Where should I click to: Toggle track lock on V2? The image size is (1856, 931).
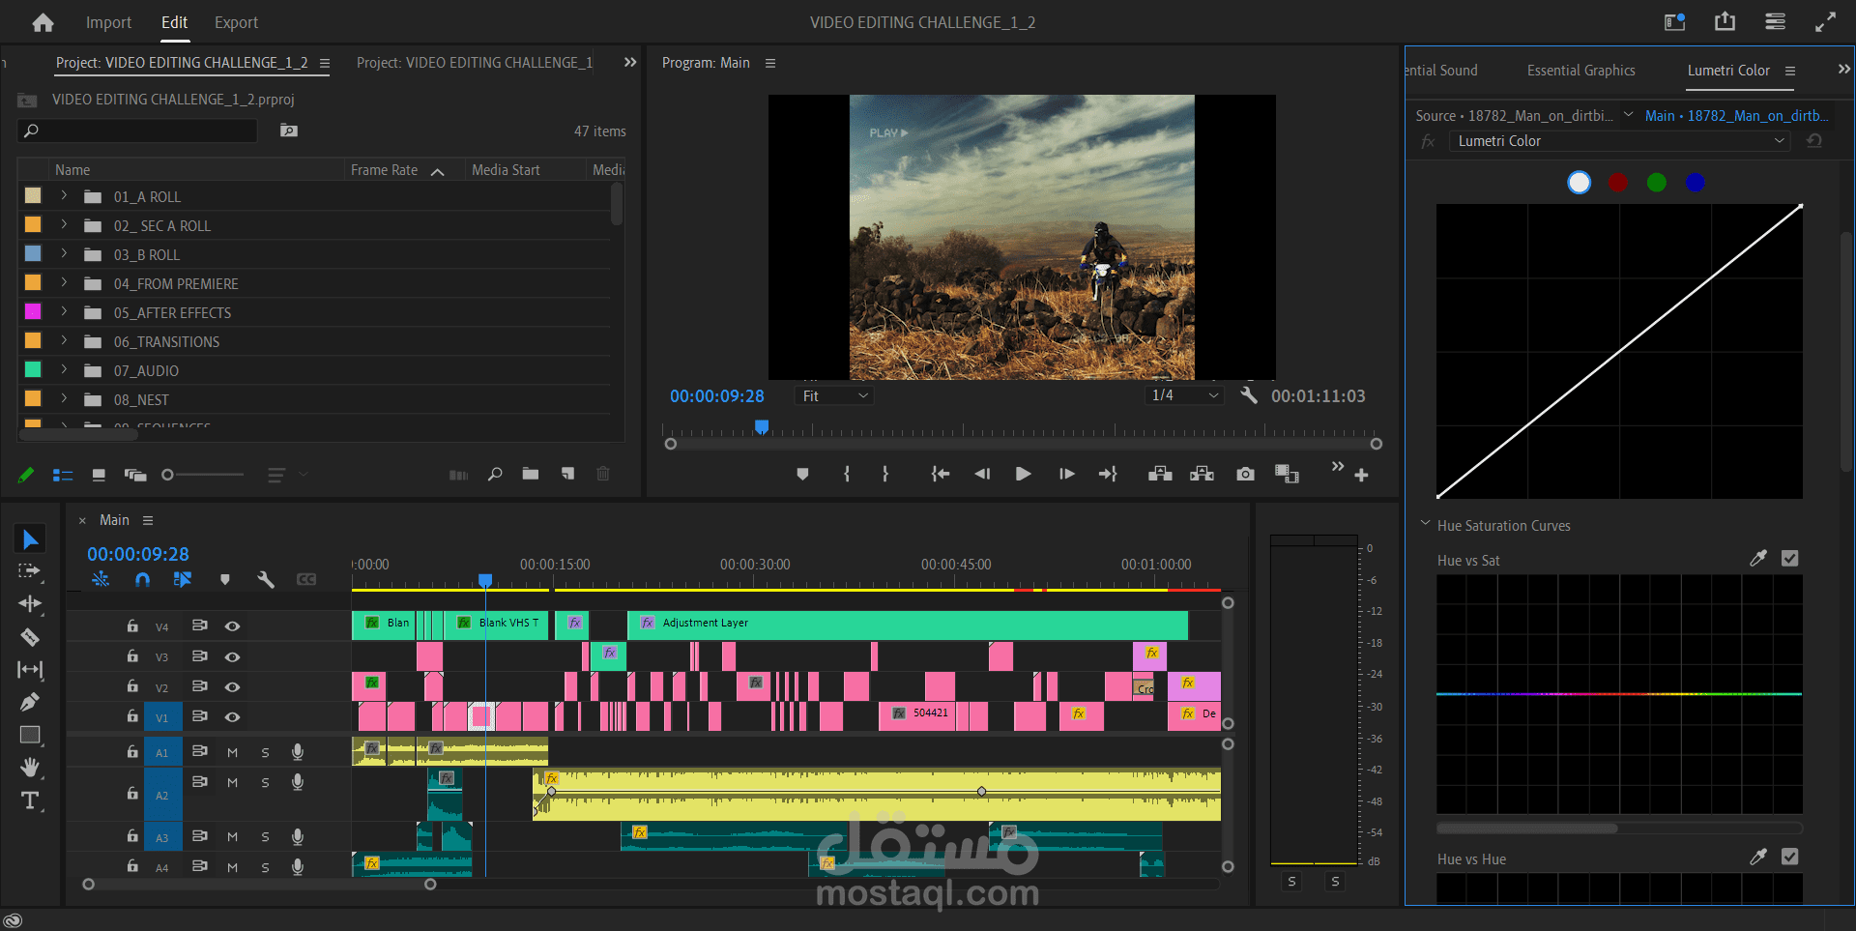132,686
